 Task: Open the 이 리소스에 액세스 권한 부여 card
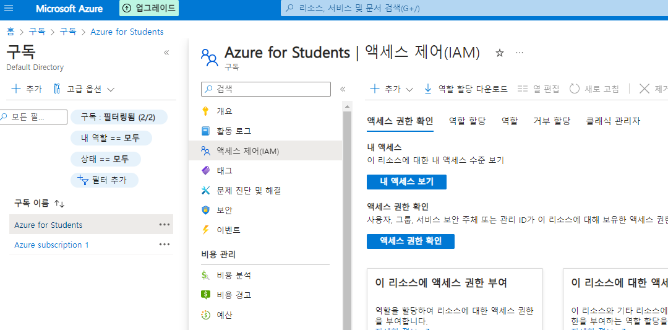455,299
